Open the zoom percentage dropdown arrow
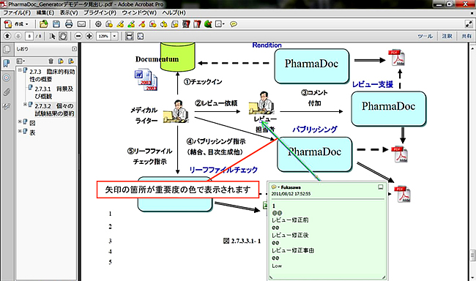This screenshot has width=476, height=281. (x=115, y=36)
